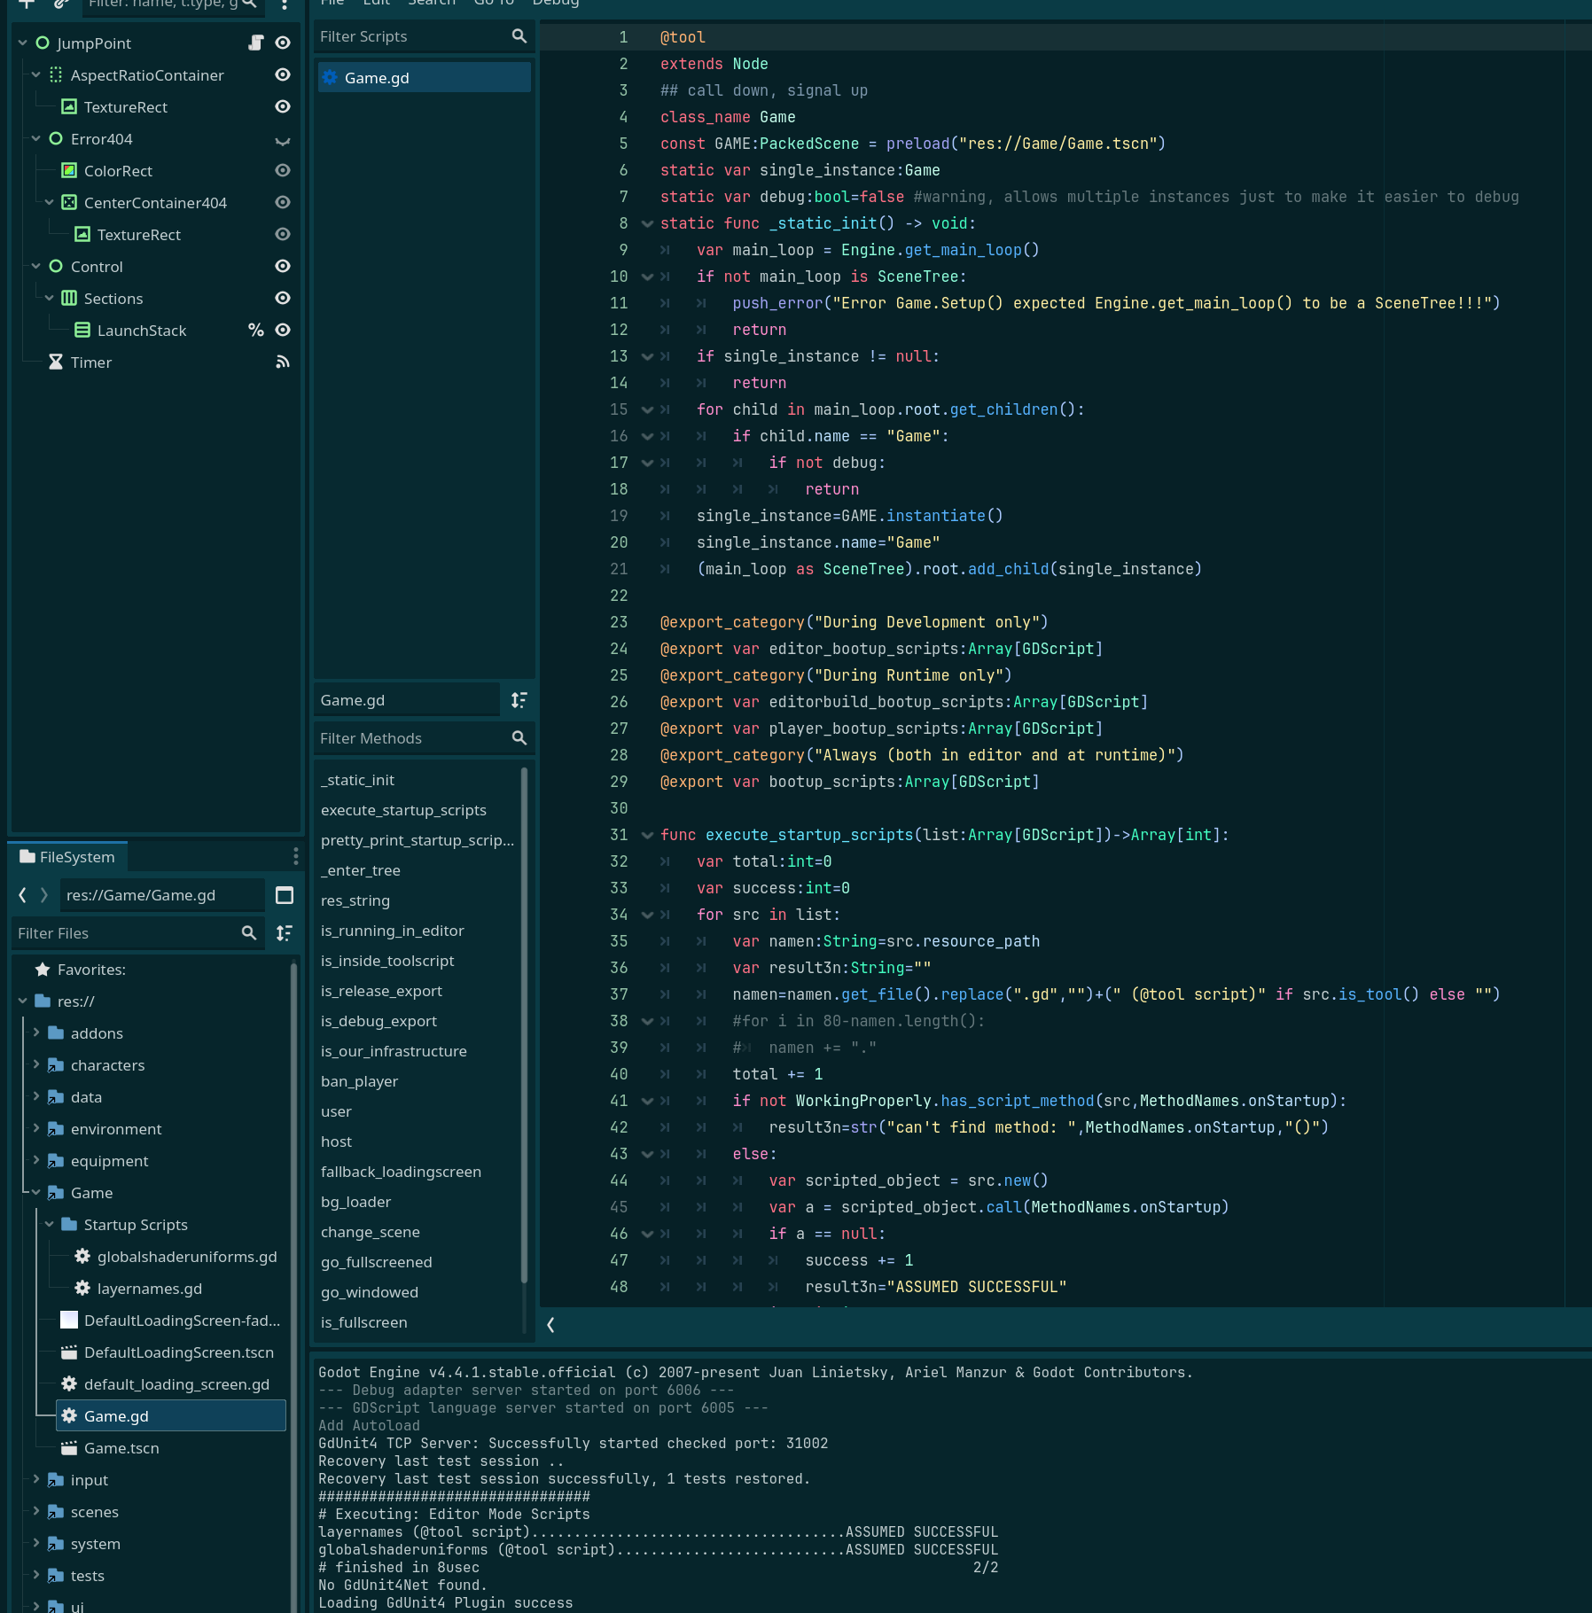The width and height of the screenshot is (1592, 1613).
Task: Fold the execute_startup_scripts function at line 31
Action: [647, 835]
